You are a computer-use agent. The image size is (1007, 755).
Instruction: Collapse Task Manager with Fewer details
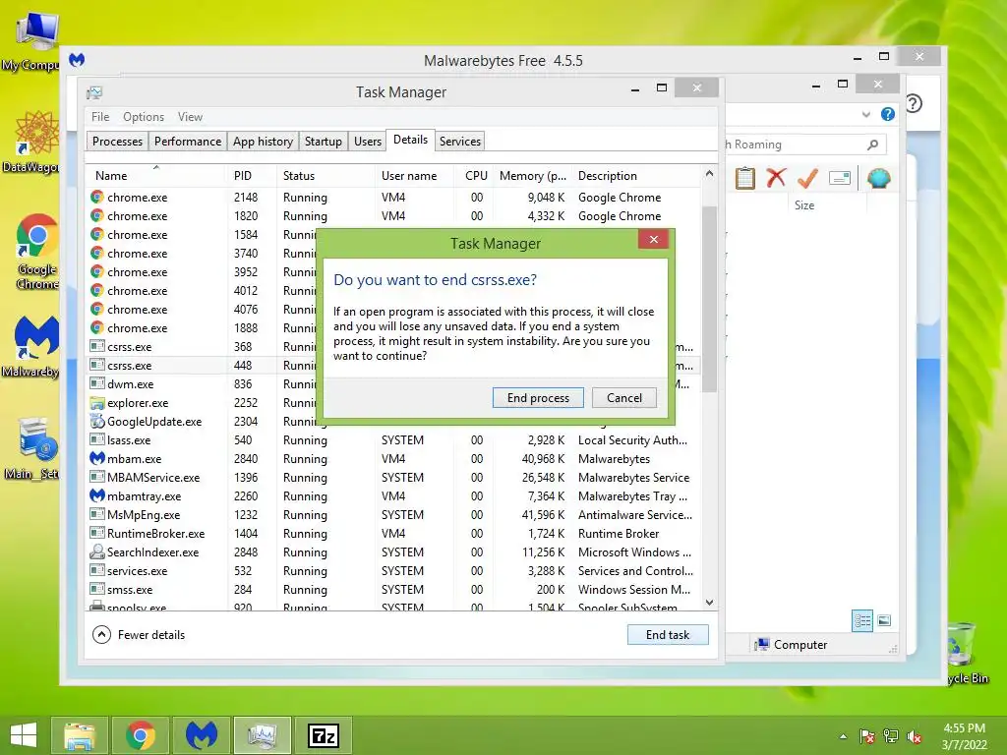pyautogui.click(x=139, y=634)
